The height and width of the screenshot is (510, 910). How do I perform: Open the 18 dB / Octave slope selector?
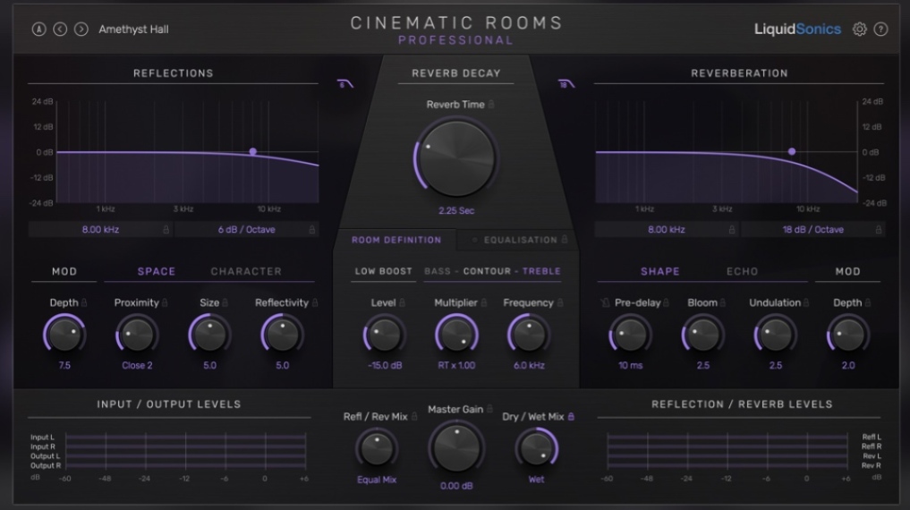pos(813,230)
